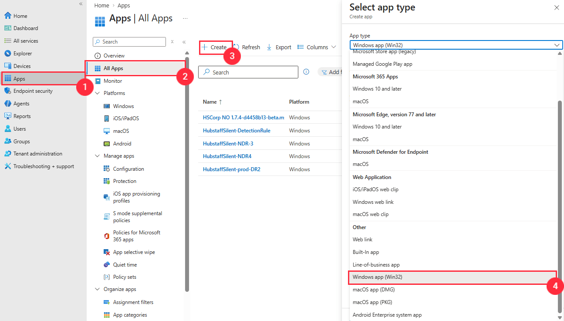This screenshot has height=321, width=564.
Task: Select Line-of-business app option
Action: click(x=376, y=265)
